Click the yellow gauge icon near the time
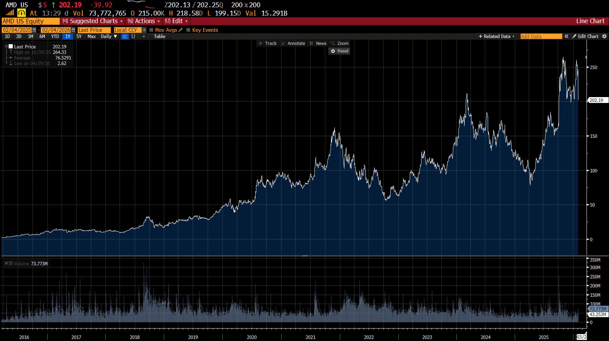 point(21,13)
